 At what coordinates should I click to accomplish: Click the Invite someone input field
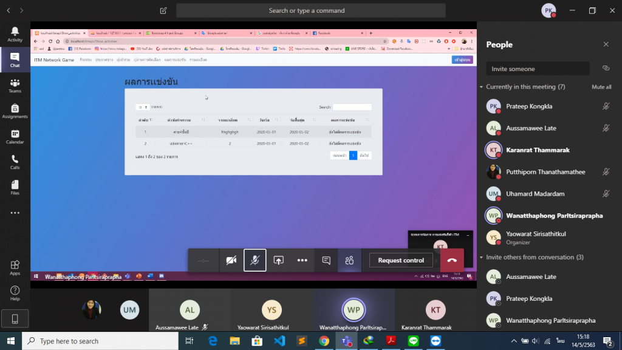[538, 69]
